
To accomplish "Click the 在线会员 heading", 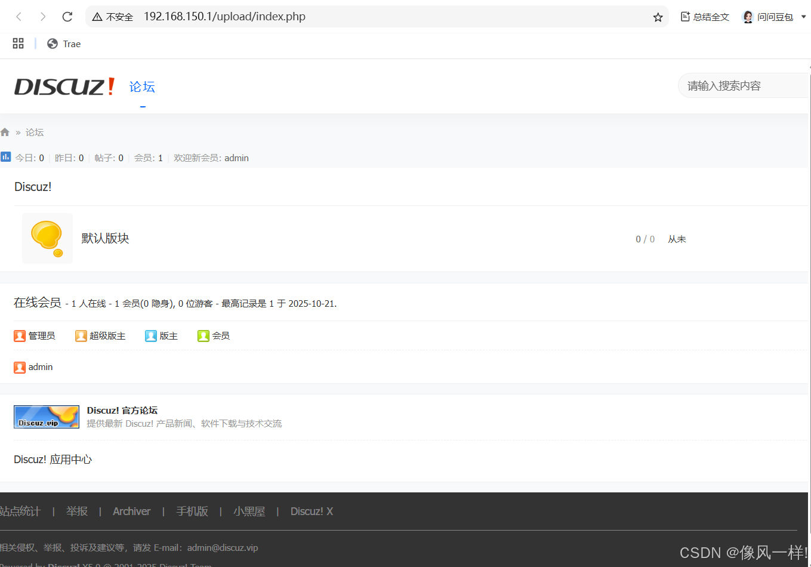I will (38, 303).
